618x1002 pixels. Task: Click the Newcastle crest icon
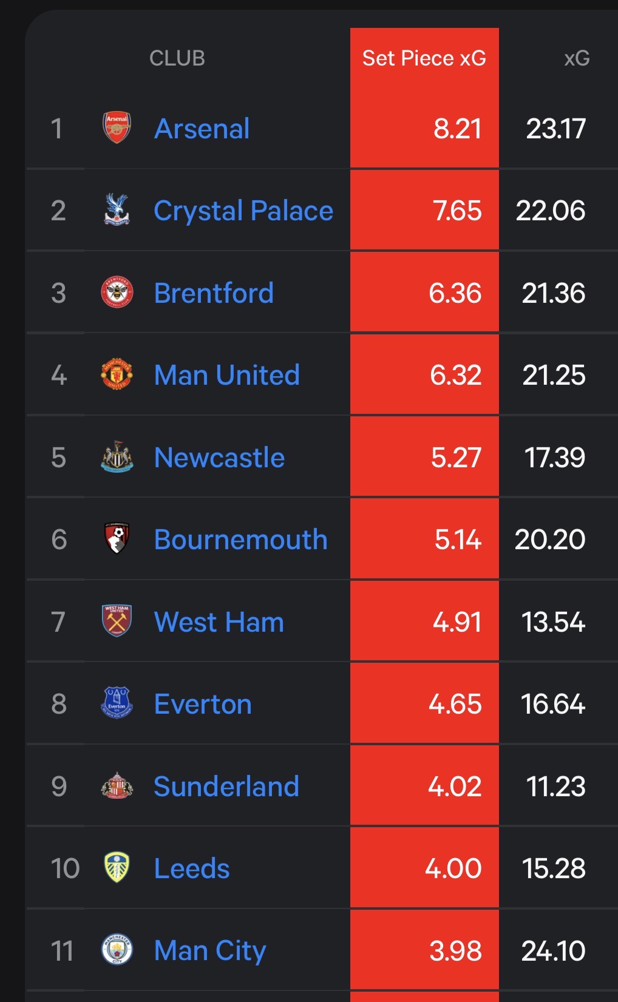117,457
